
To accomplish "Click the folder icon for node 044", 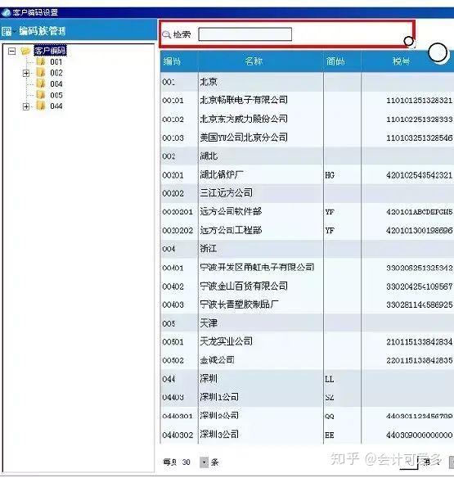I will [41, 106].
